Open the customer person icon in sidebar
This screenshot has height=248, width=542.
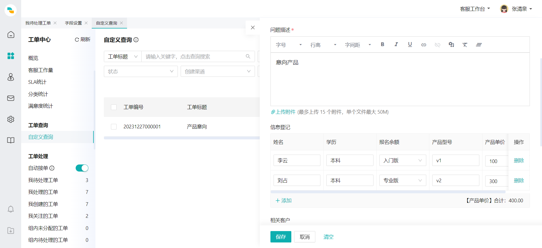coord(11,77)
